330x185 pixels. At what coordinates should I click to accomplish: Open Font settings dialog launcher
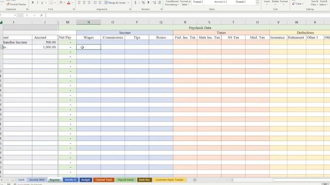[x=74, y=9]
